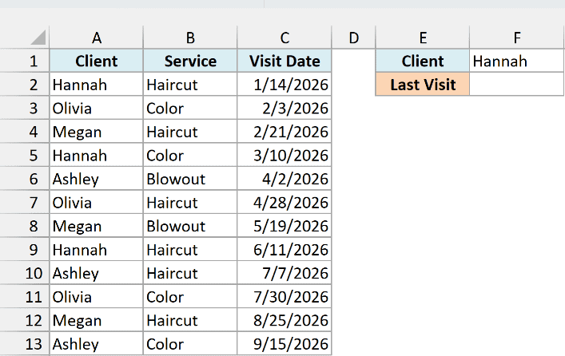Select empty cell F2 next to Last Visit
This screenshot has height=356, width=565.
517,85
